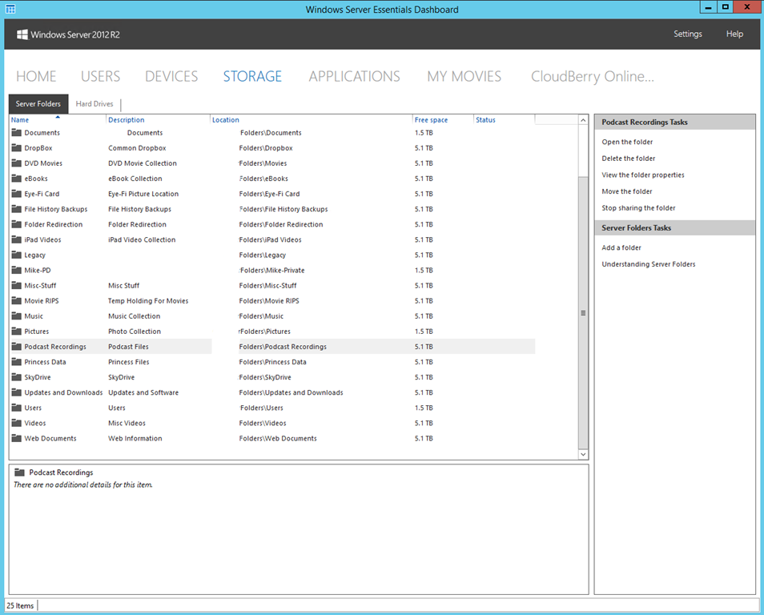Click the iPad Videos folder icon
This screenshot has height=615, width=764.
point(17,239)
